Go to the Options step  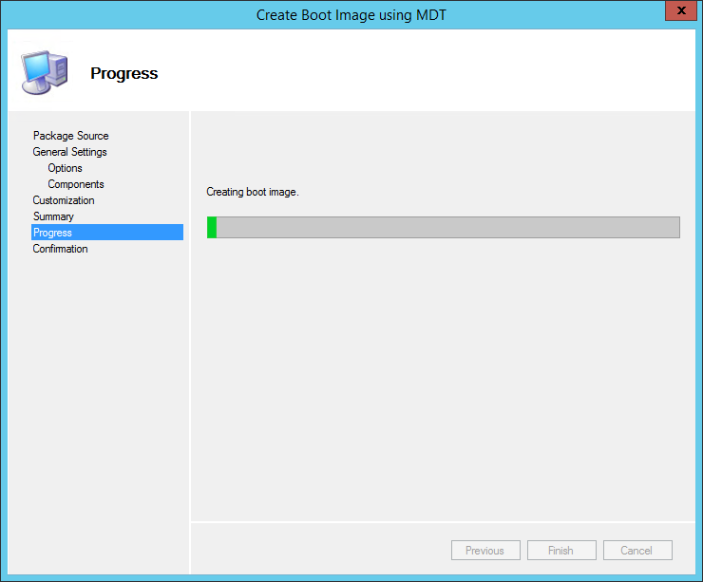click(65, 168)
